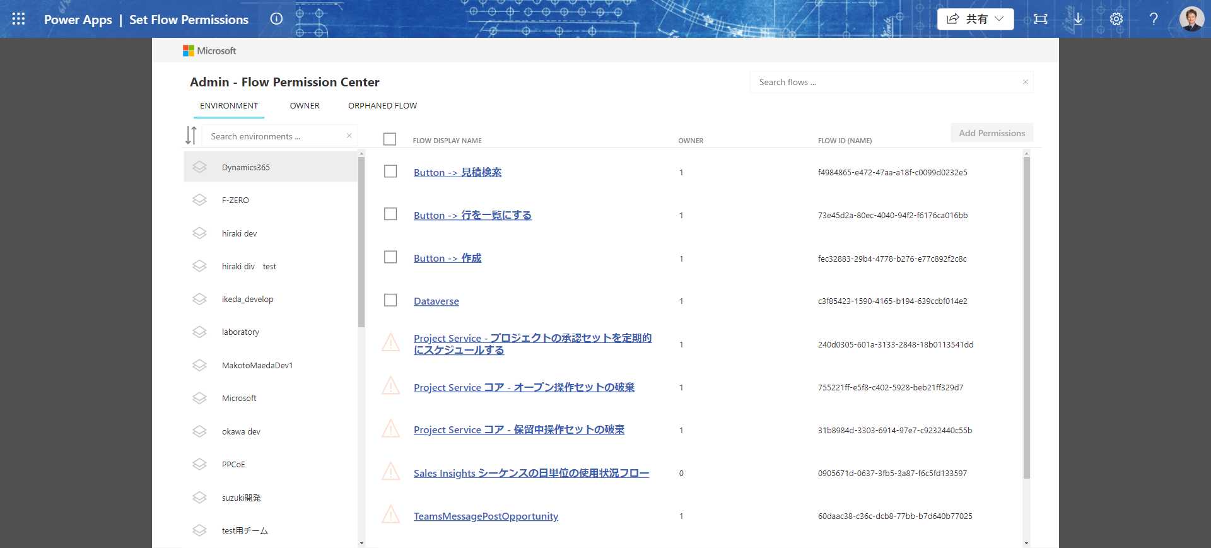Click the FLOW DISPLAY NAME column header
The height and width of the screenshot is (548, 1211).
click(447, 141)
